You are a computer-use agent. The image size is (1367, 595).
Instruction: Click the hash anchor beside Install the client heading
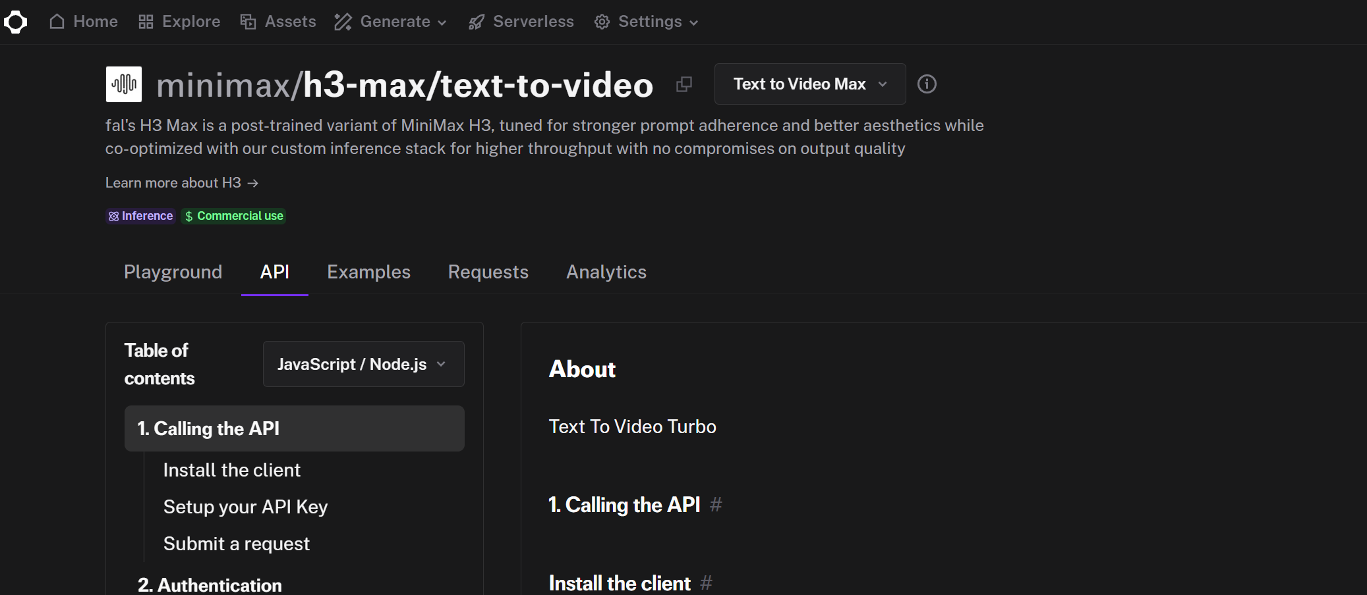tap(706, 583)
